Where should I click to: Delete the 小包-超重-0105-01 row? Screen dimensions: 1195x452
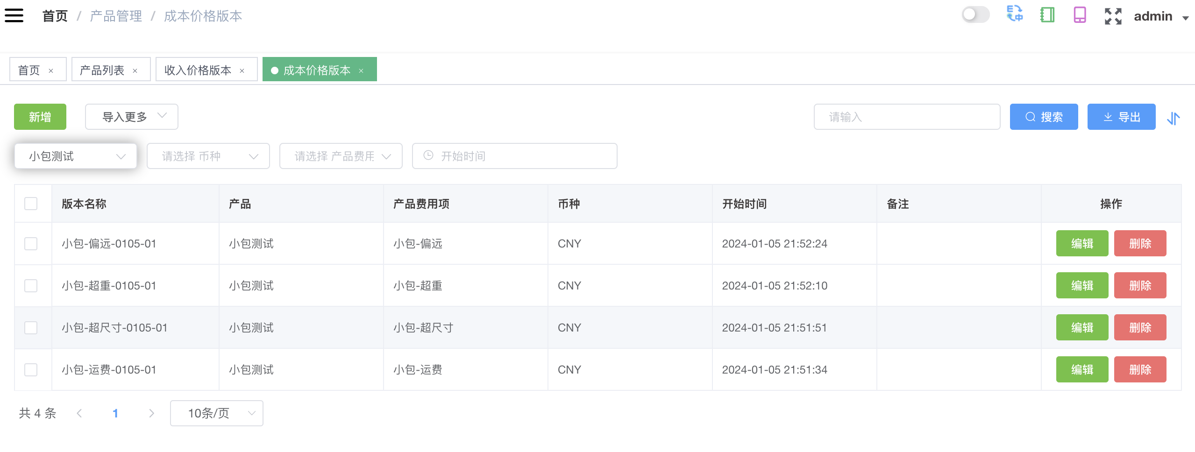[x=1140, y=285]
